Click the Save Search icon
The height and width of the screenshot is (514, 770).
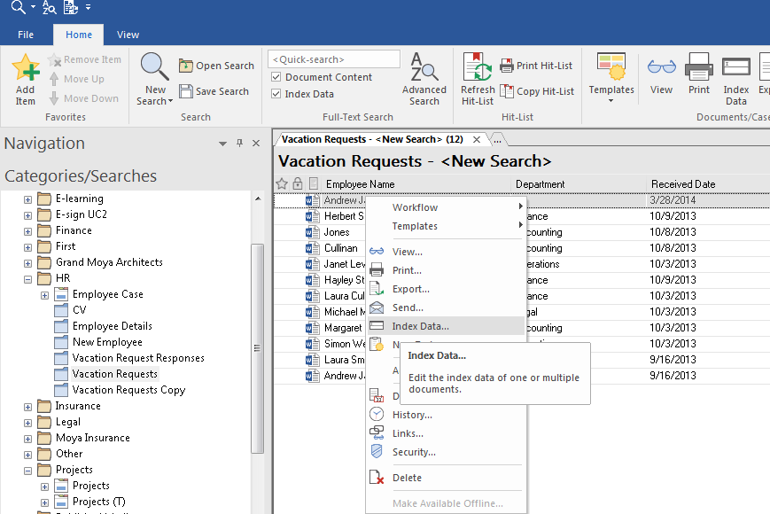pos(186,91)
